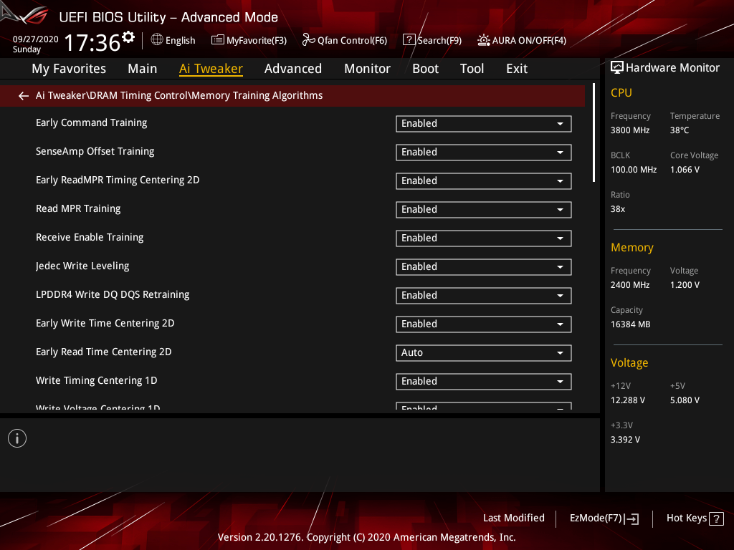Click the Qfan Control fan icon
The height and width of the screenshot is (550, 734).
tap(308, 40)
